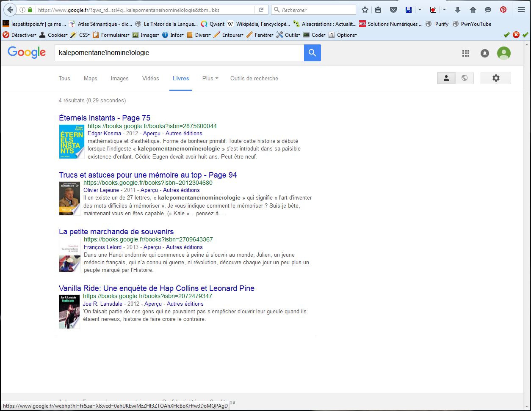
Task: Switch to personal results view
Action: [446, 78]
